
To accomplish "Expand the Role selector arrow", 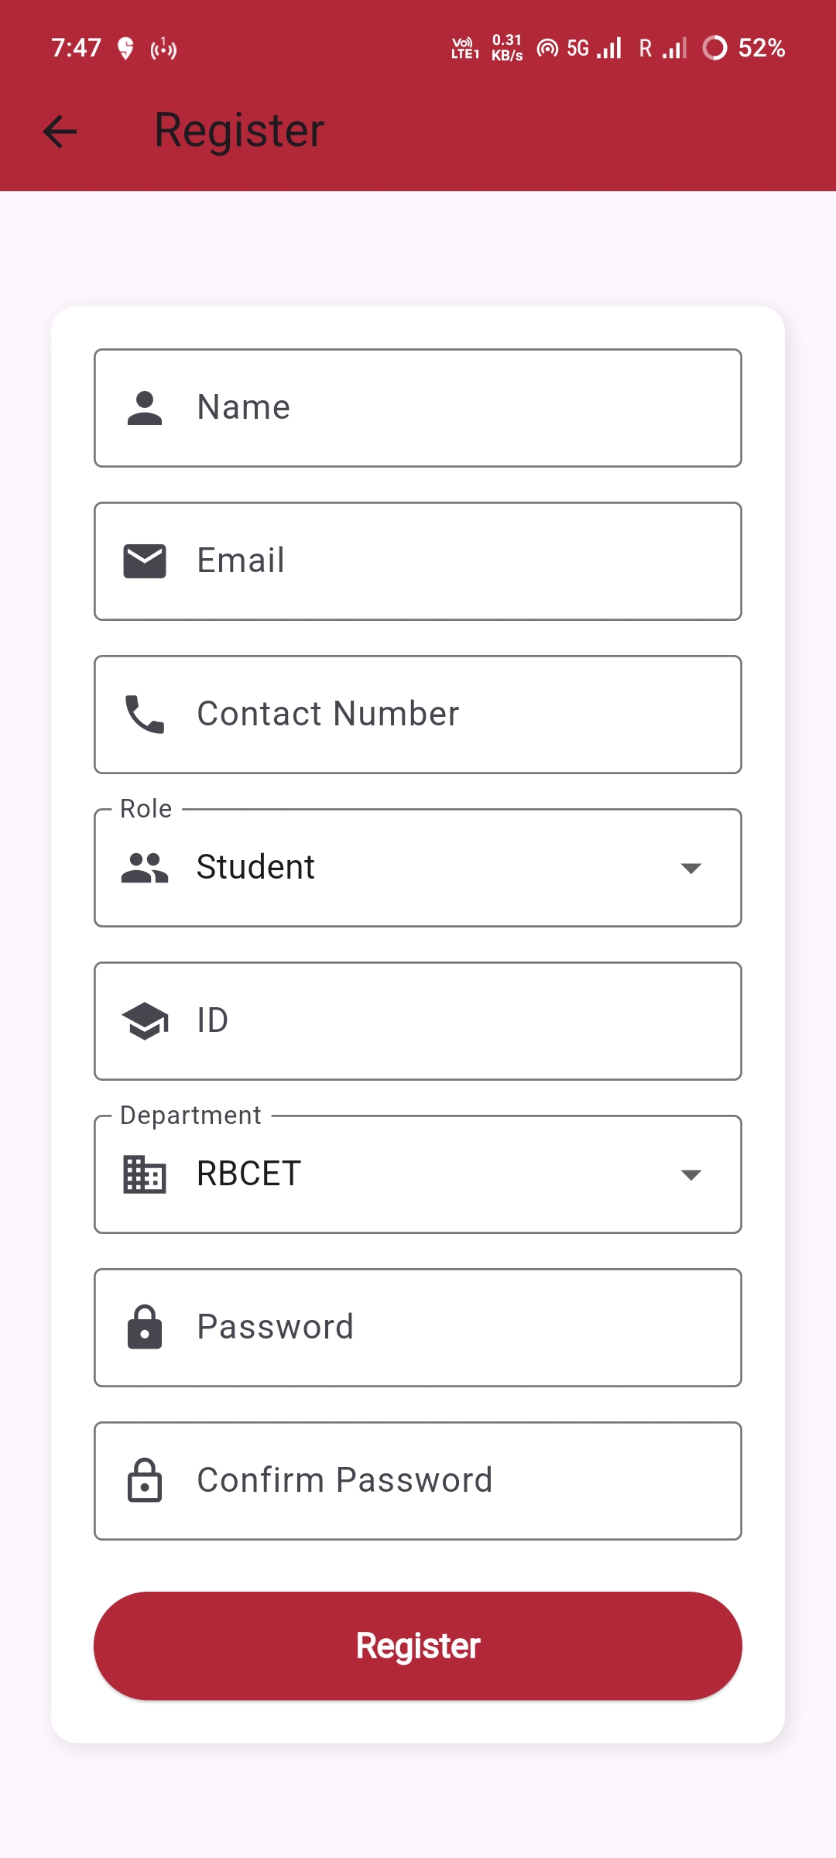I will (693, 869).
